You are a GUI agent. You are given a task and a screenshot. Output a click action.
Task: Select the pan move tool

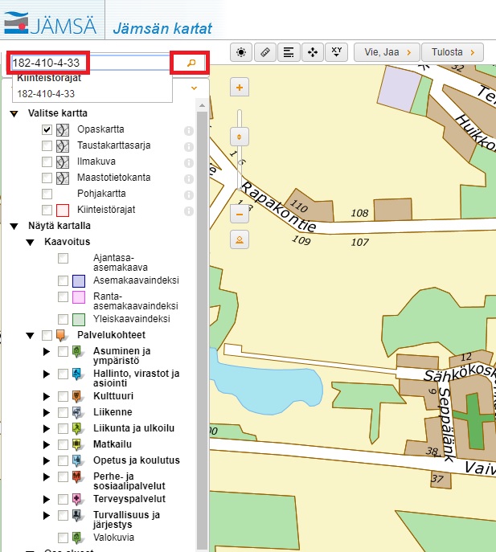pyautogui.click(x=313, y=52)
